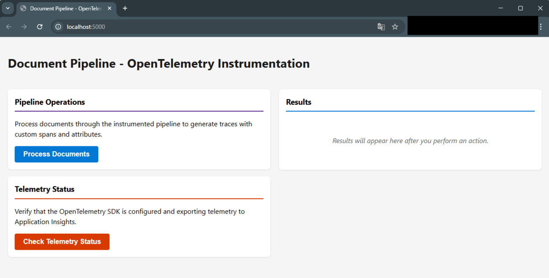The image size is (549, 278).
Task: Click the 'Verify that the OpenTelemetry SDK' description
Action: 129,217
